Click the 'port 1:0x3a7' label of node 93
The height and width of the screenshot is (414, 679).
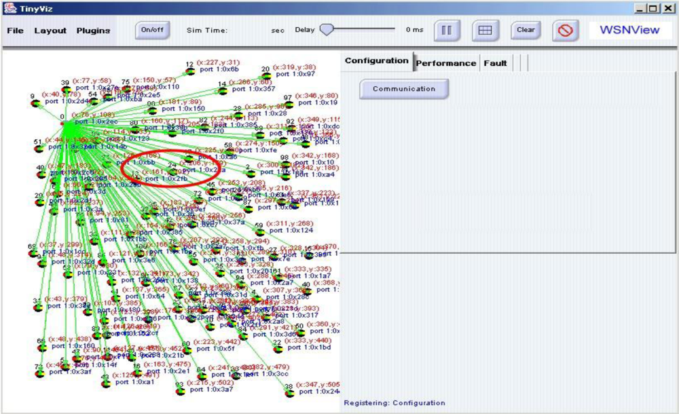(x=211, y=390)
